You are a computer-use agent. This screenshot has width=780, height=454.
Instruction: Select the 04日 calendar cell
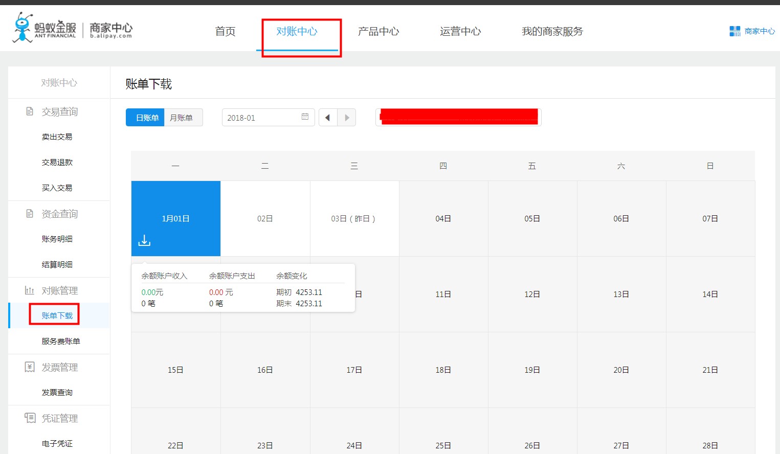pyautogui.click(x=443, y=218)
